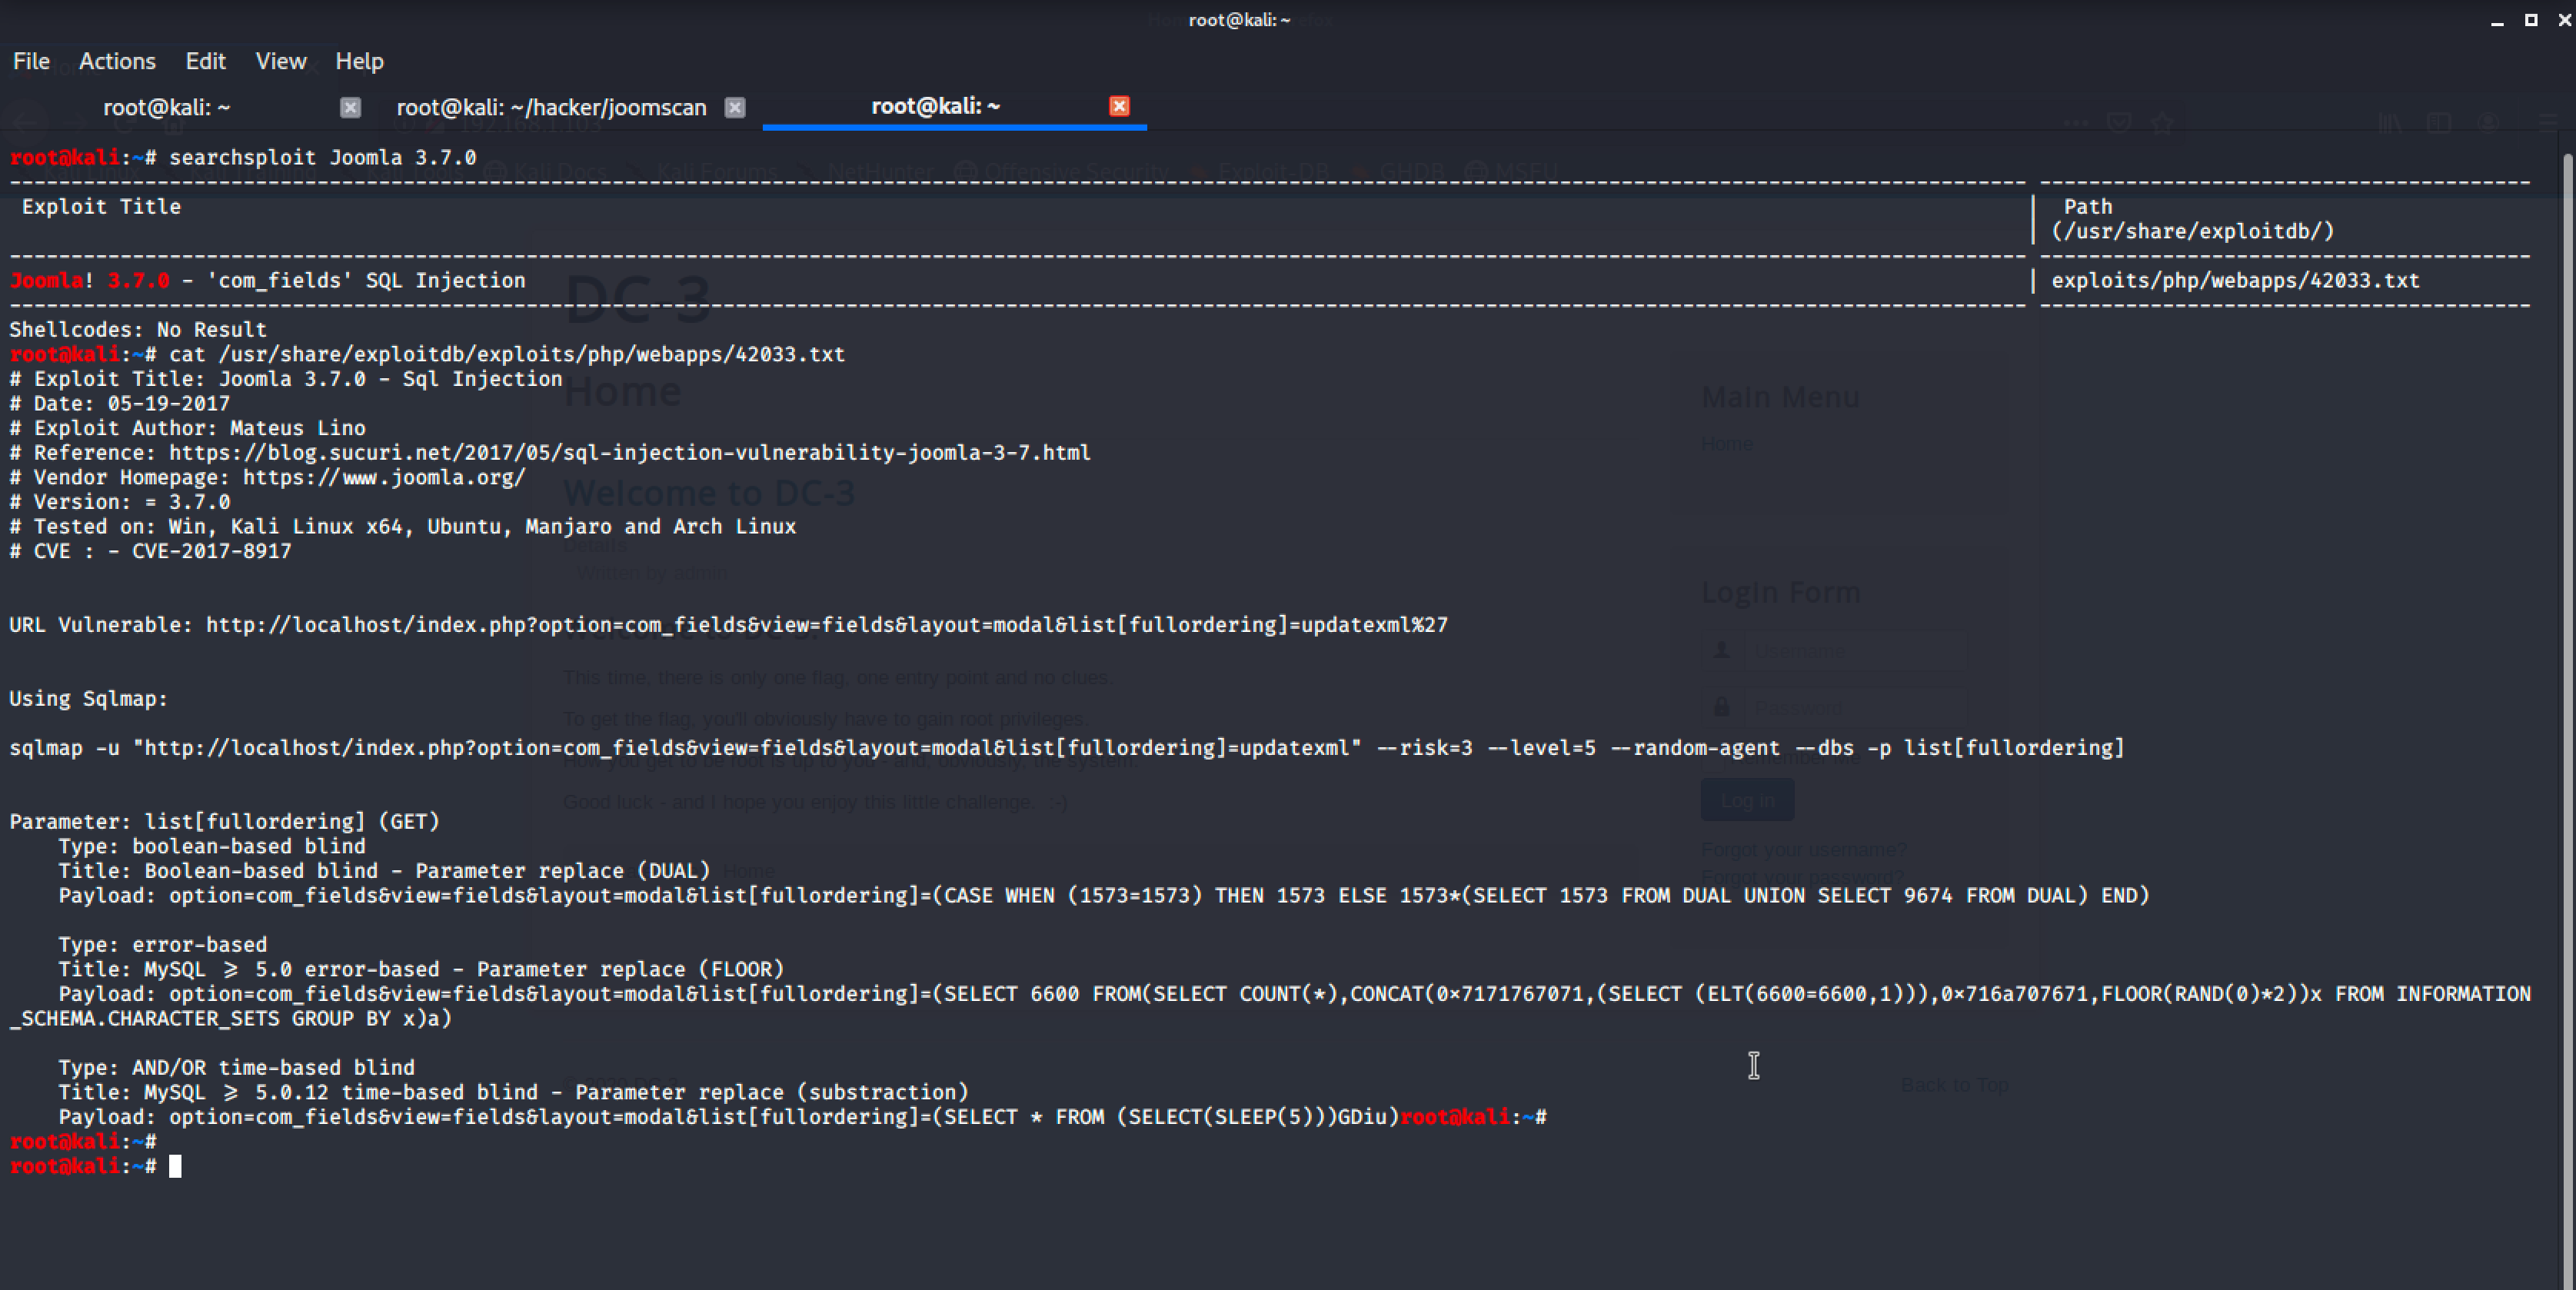Maximize the terminal window

click(2531, 20)
